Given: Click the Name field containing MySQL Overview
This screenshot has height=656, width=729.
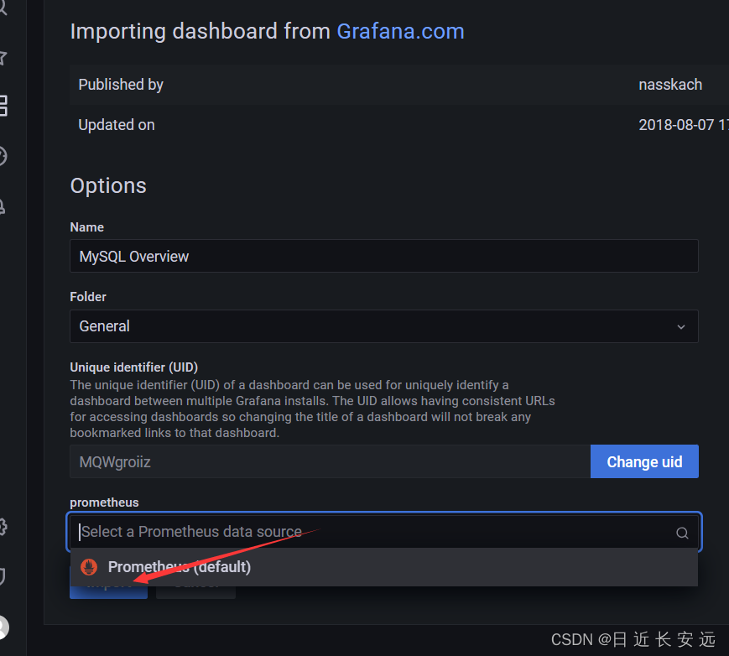Looking at the screenshot, I should tap(384, 256).
